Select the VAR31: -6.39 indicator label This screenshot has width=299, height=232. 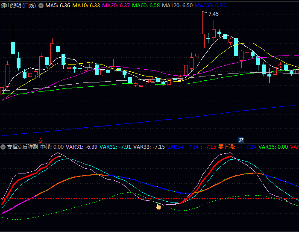[82, 147]
